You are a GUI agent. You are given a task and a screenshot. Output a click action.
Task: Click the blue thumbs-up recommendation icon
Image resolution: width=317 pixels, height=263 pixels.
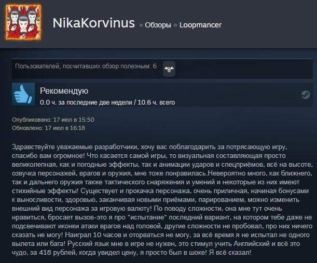coord(23,94)
